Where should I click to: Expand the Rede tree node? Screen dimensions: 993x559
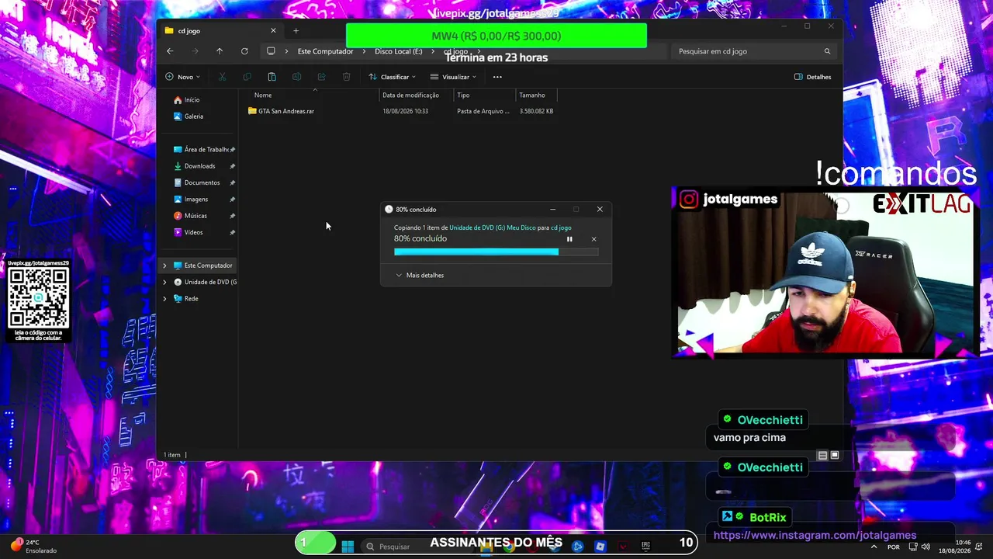tap(164, 299)
